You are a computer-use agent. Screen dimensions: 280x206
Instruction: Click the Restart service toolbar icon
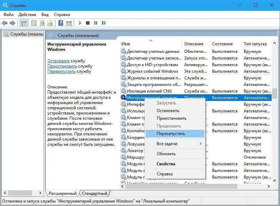(104, 23)
